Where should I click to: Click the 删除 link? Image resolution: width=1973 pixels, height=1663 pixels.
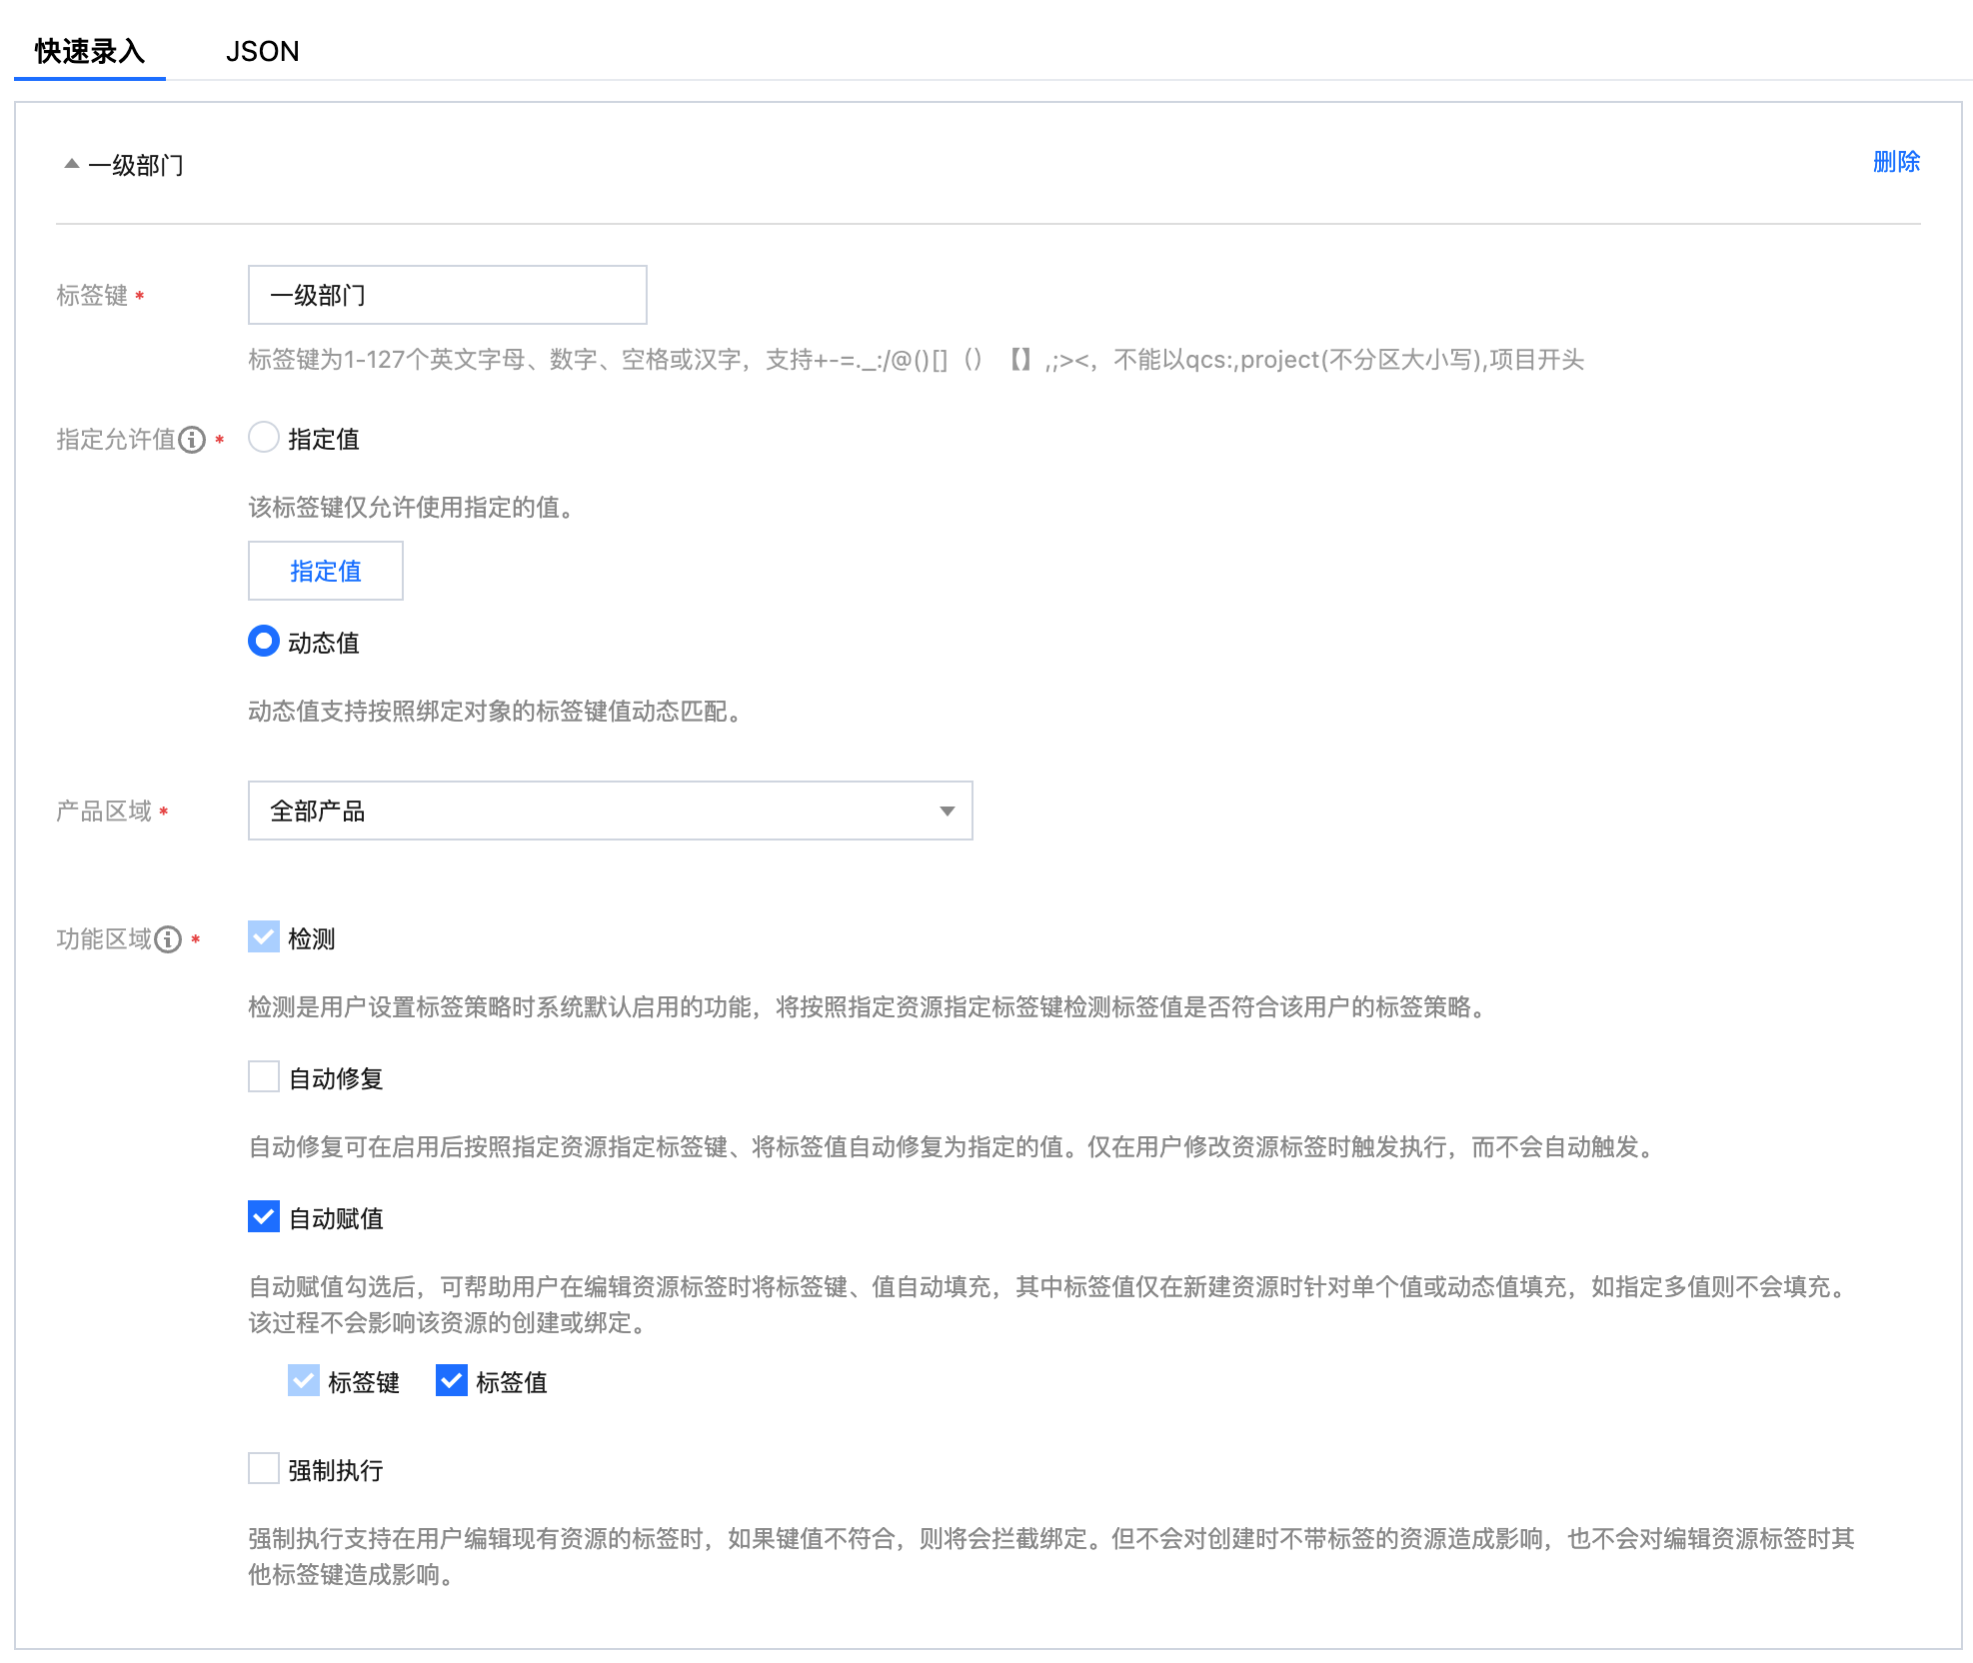point(1896,162)
